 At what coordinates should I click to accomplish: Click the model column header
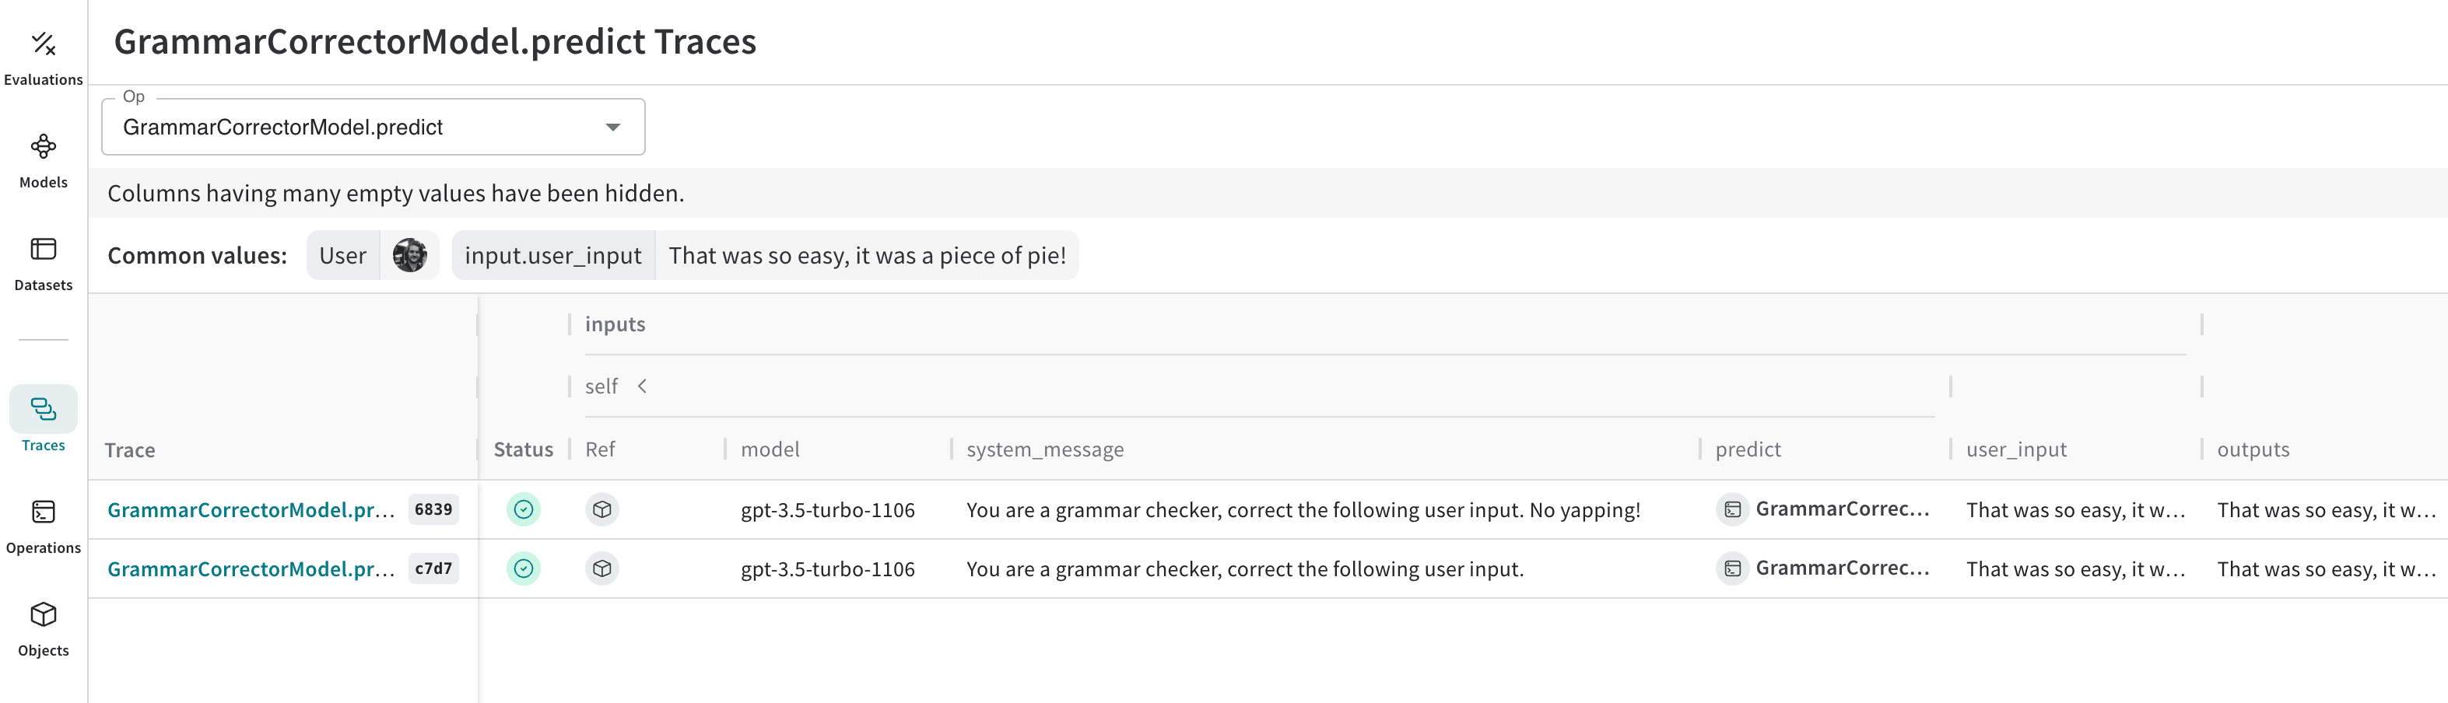click(x=770, y=449)
